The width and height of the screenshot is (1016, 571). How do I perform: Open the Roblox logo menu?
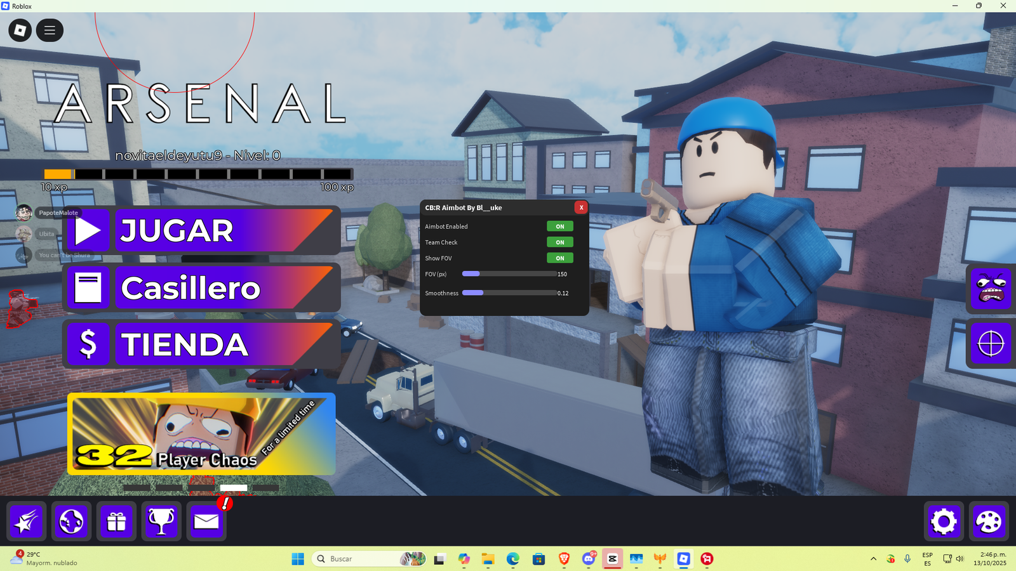(x=20, y=30)
